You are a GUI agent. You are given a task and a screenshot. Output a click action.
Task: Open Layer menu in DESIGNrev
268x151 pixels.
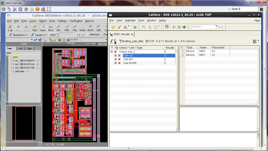coord(33,21)
